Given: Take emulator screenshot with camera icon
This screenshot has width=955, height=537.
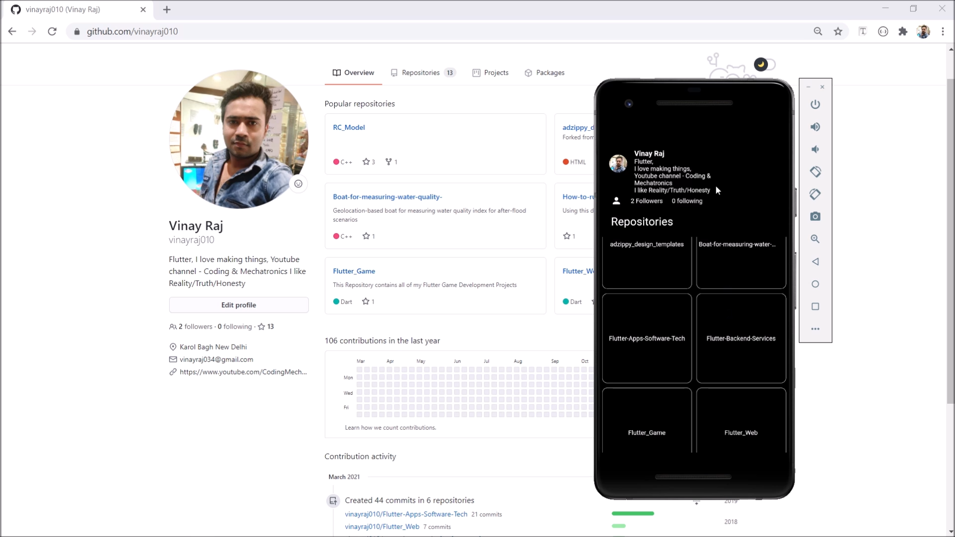Looking at the screenshot, I should (815, 216).
